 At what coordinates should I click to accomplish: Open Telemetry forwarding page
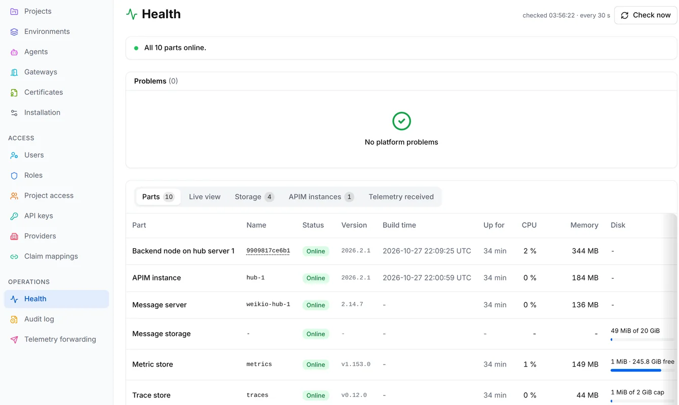57,339
